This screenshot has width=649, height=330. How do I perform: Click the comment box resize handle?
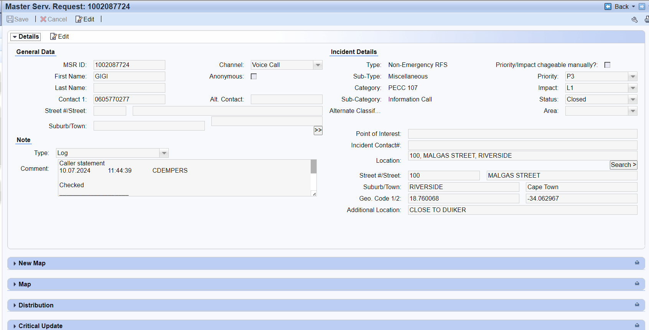point(314,194)
